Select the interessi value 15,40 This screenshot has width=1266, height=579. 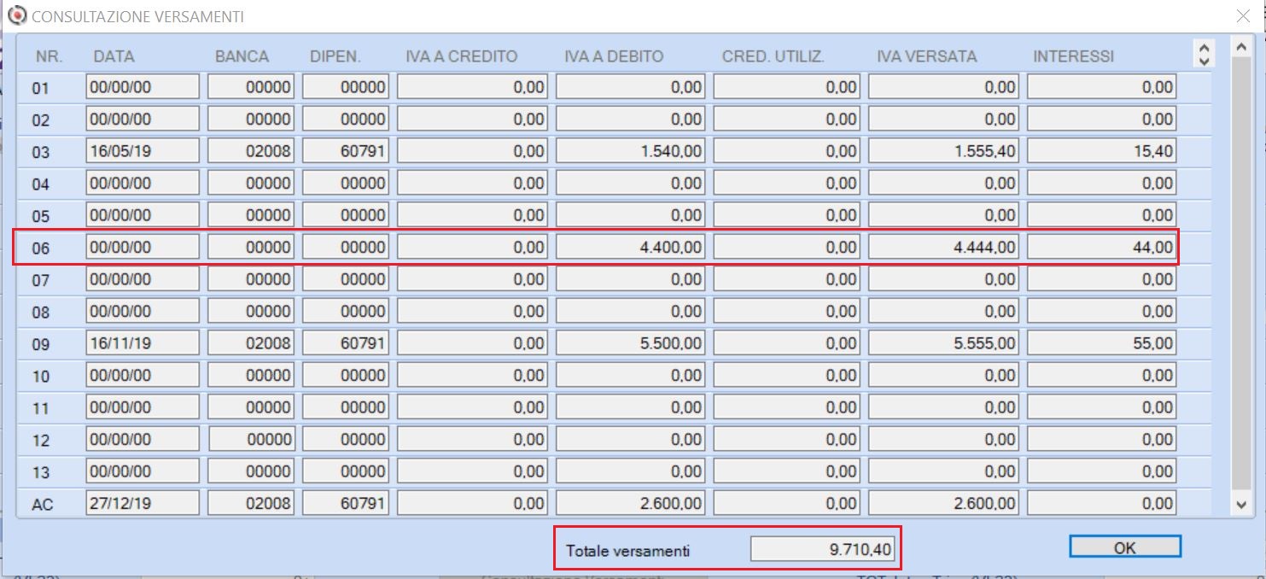1101,151
